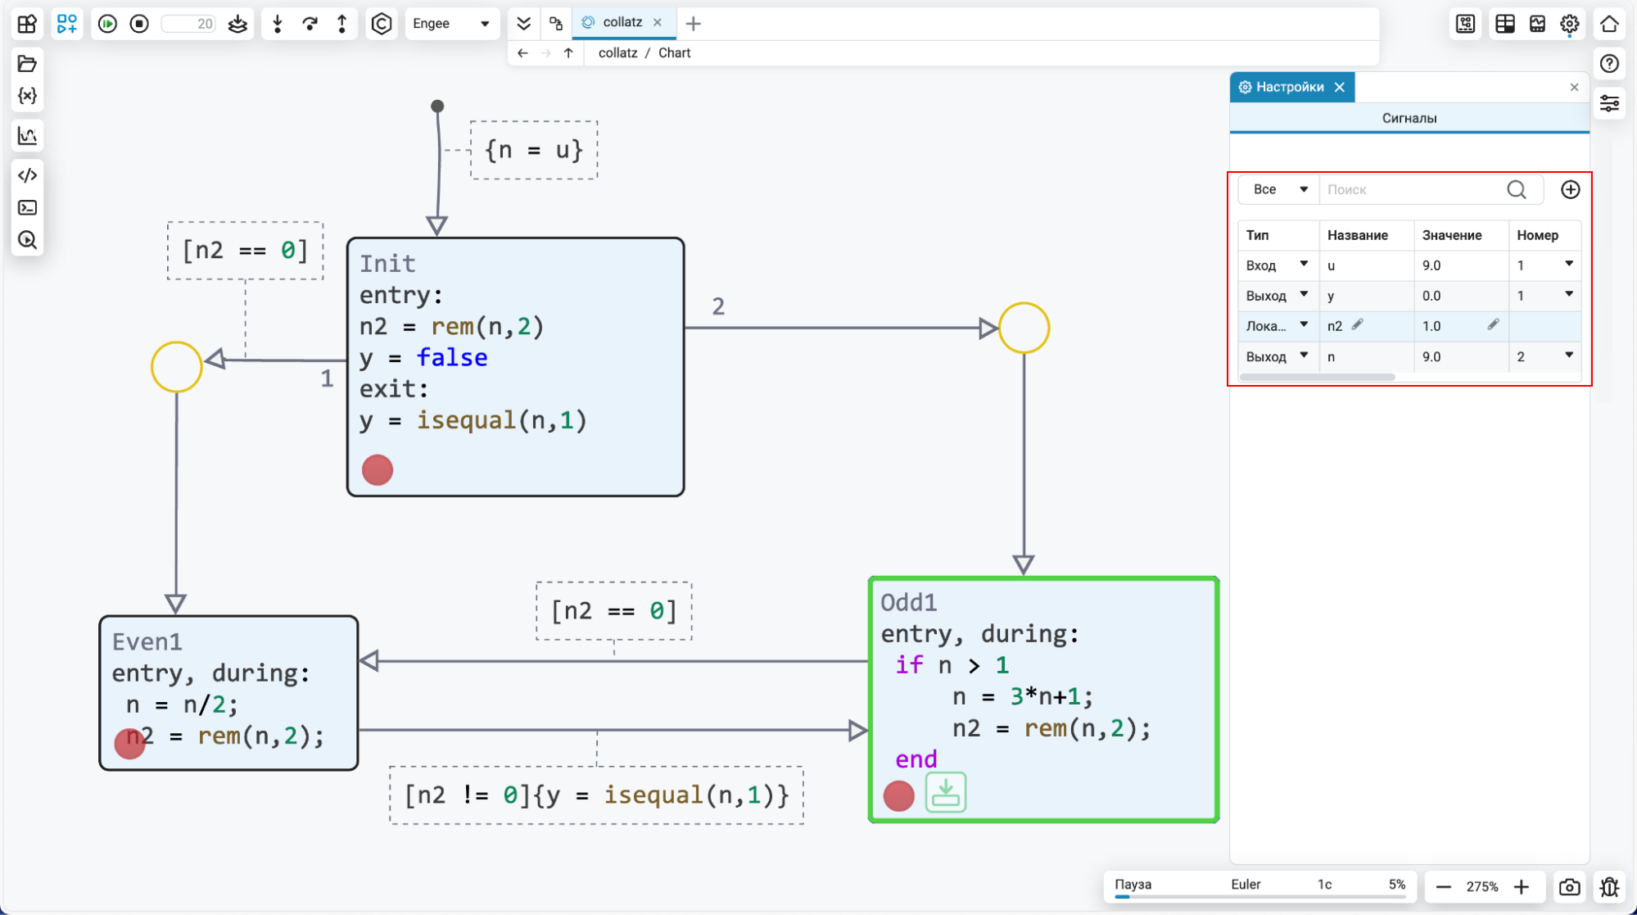
Task: Toggle the breakpoint dot in the Init state
Action: [x=378, y=470]
